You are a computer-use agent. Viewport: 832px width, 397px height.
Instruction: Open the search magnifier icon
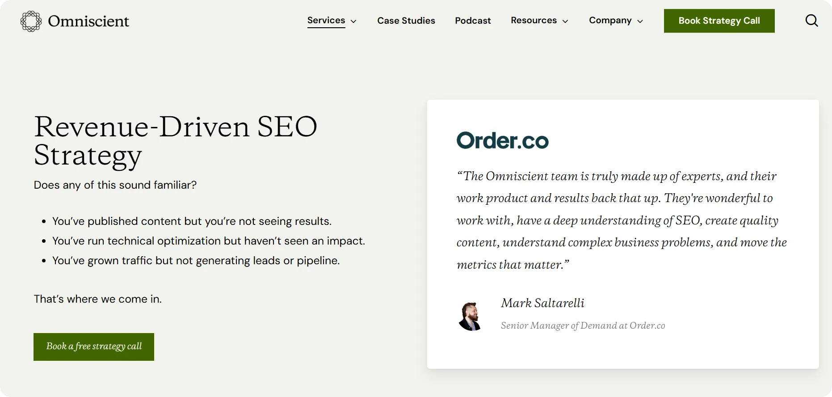811,21
